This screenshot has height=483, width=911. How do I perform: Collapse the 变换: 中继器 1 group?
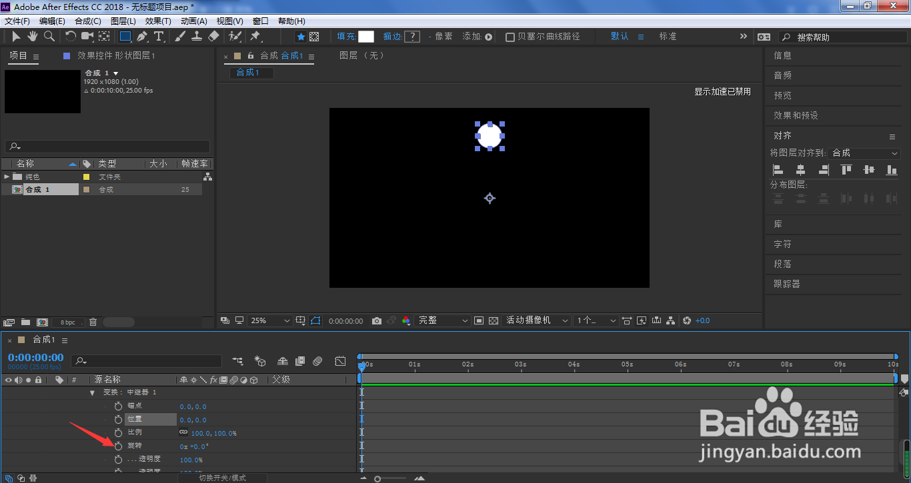click(x=93, y=392)
